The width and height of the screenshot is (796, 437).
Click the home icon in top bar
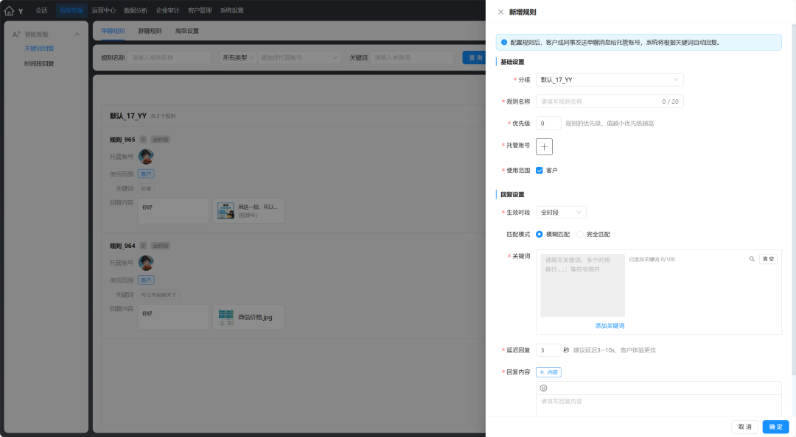click(9, 10)
